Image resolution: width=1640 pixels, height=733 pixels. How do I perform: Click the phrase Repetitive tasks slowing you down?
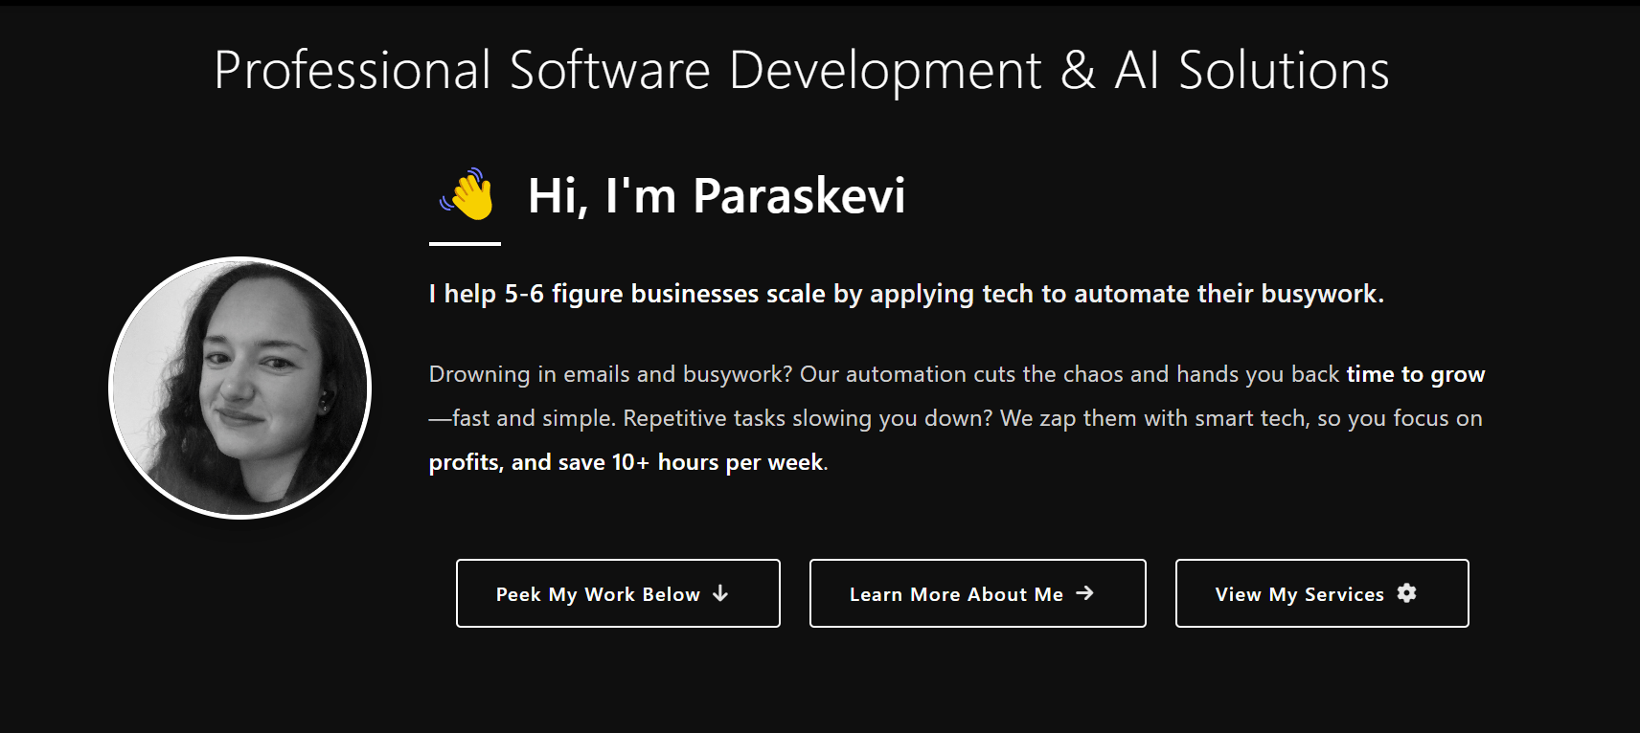coord(808,418)
